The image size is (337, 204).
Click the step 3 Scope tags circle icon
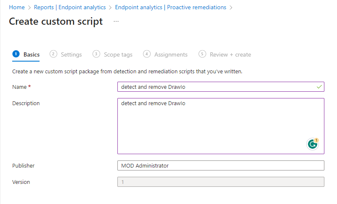pyautogui.click(x=96, y=54)
